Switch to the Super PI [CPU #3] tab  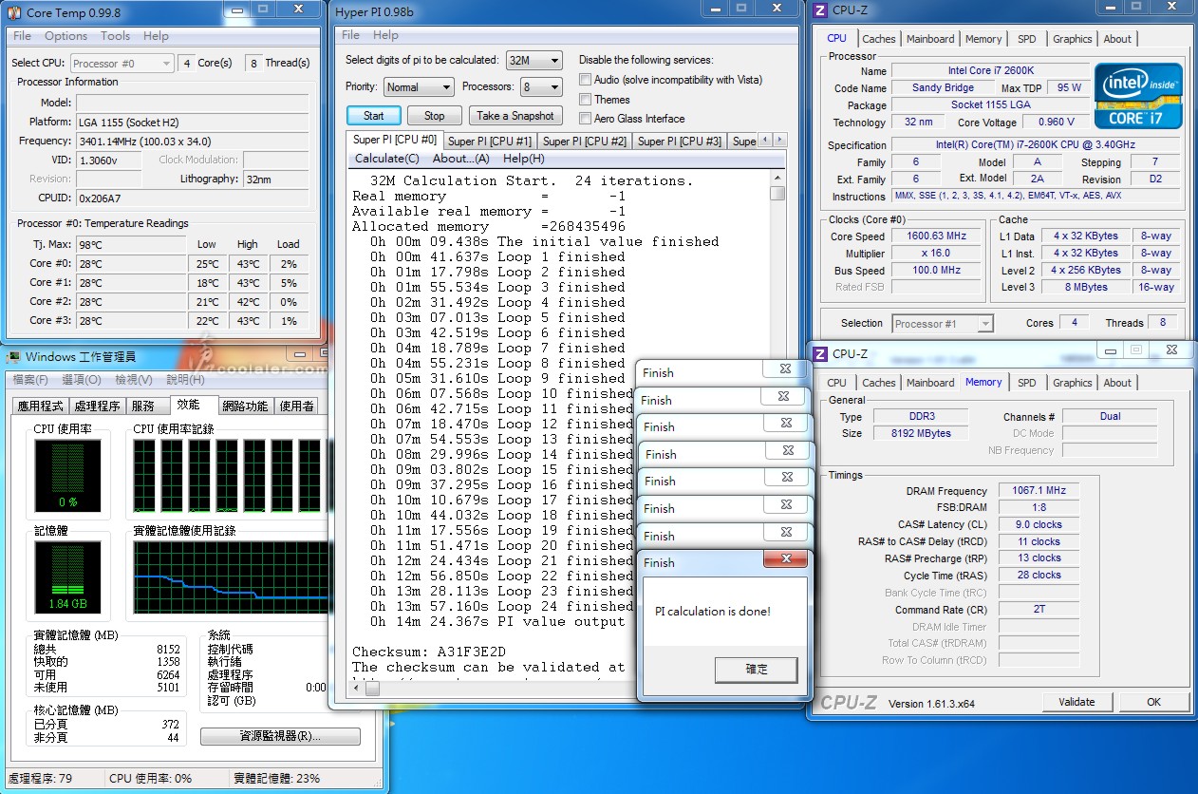680,142
